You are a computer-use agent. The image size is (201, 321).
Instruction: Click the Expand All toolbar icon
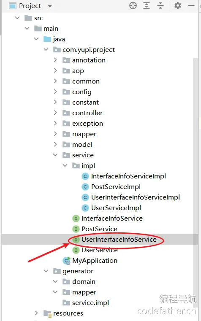147,5
